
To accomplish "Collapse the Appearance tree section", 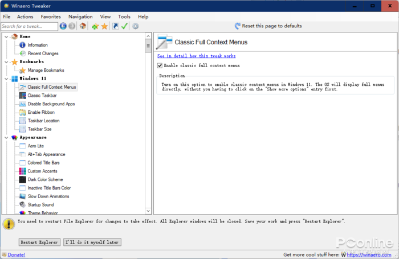I will (6, 137).
